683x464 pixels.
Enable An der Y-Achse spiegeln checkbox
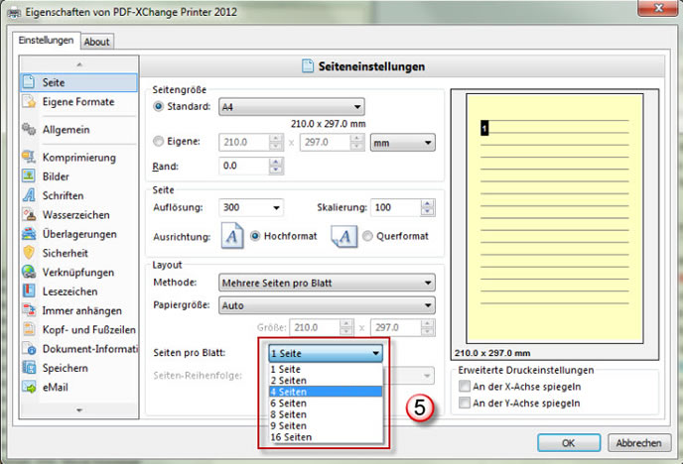pyautogui.click(x=465, y=403)
